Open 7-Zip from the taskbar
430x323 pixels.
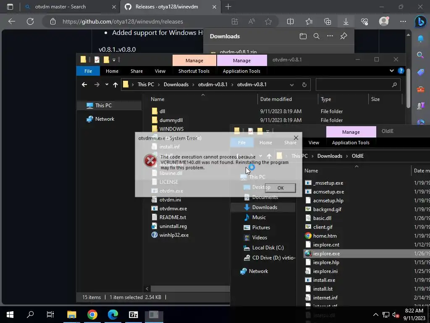pyautogui.click(x=133, y=315)
